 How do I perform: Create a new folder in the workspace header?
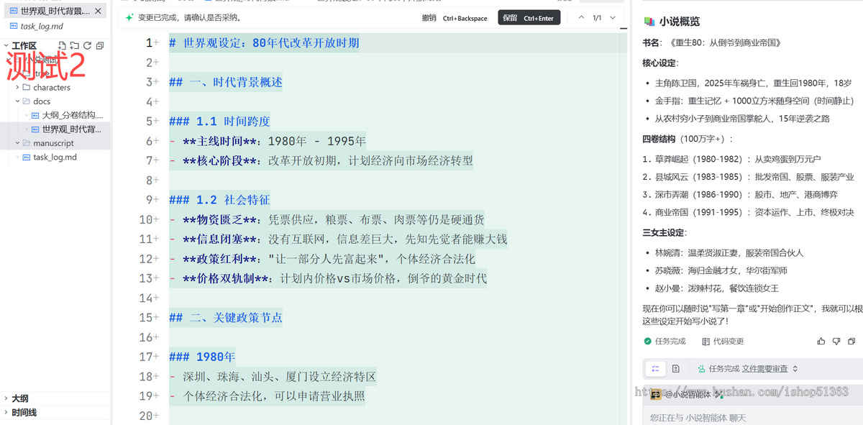[74, 46]
